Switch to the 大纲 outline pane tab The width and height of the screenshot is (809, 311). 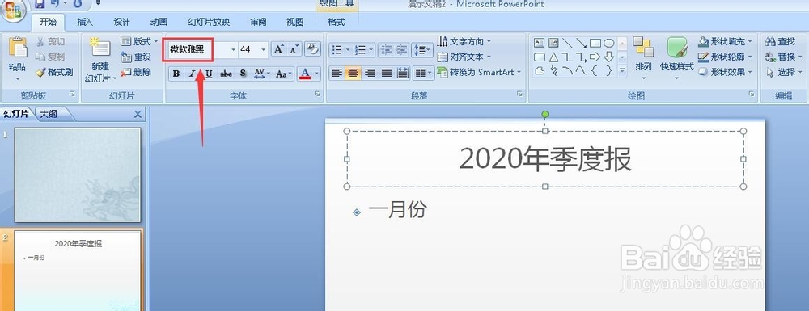point(49,115)
